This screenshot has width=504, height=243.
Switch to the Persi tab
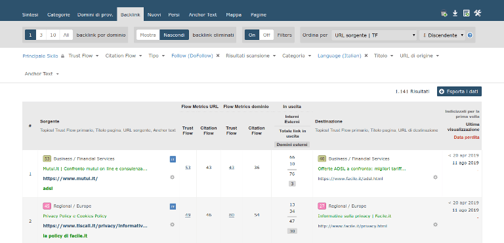(174, 15)
